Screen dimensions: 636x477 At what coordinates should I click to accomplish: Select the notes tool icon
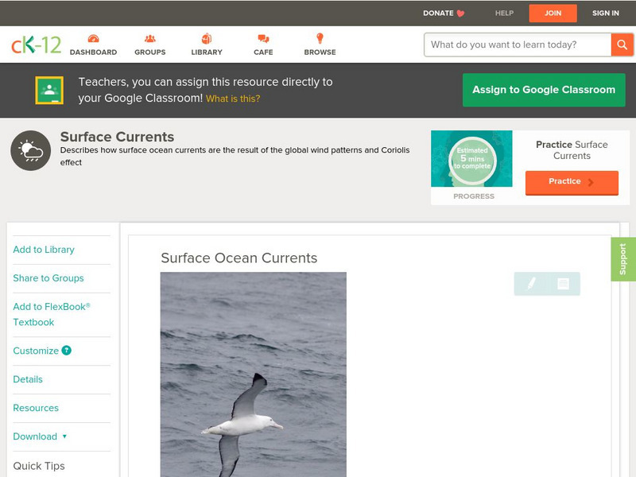tap(563, 283)
